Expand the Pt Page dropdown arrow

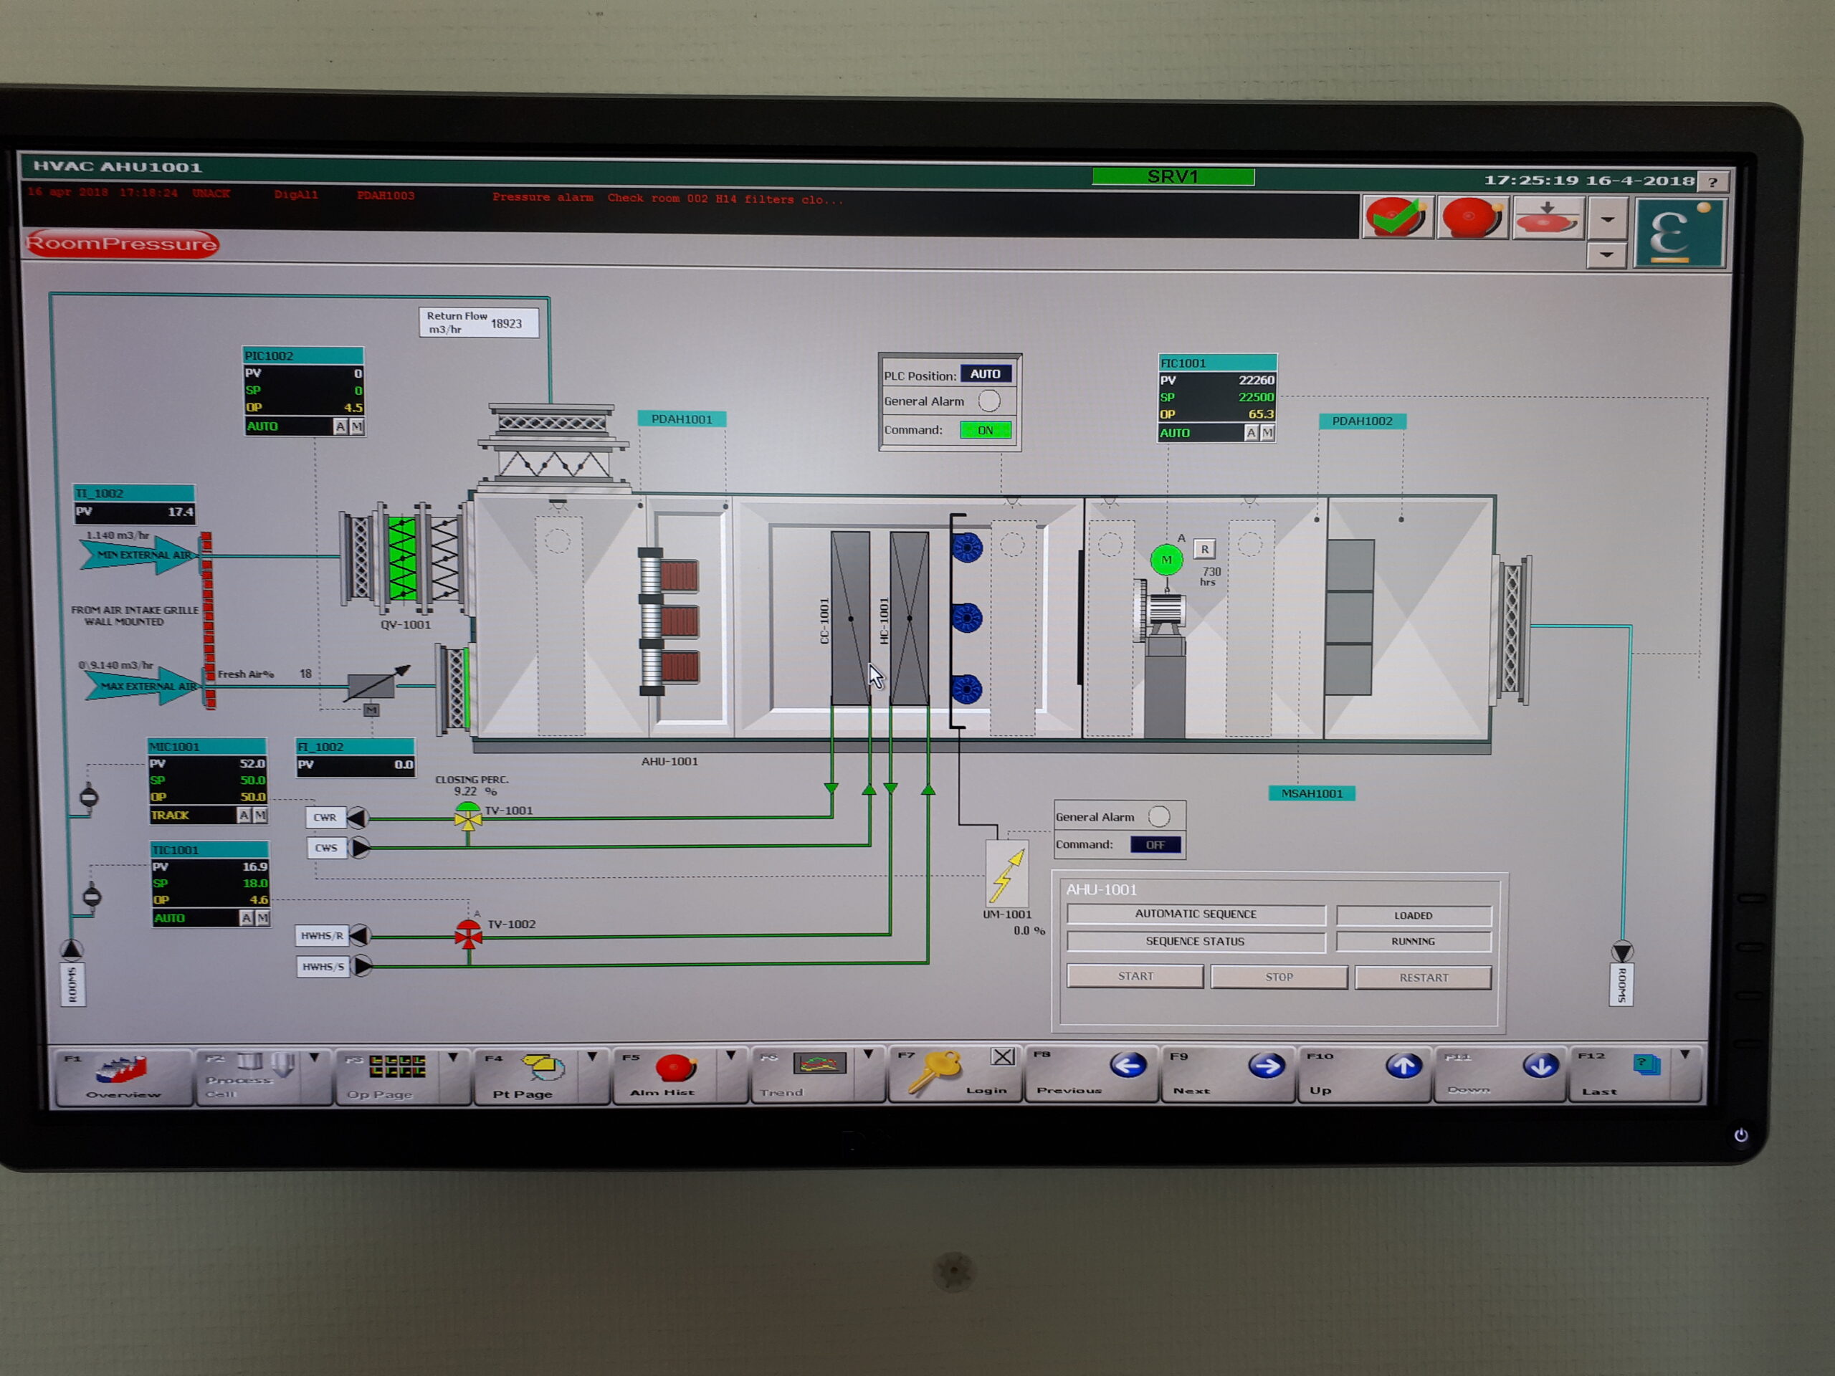(592, 1058)
